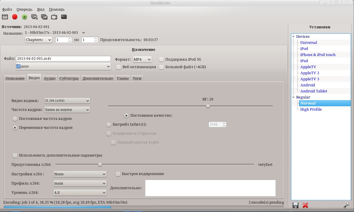Screen dimensions: 354x212
Task: Select the Android preset
Action: tap(307, 85)
